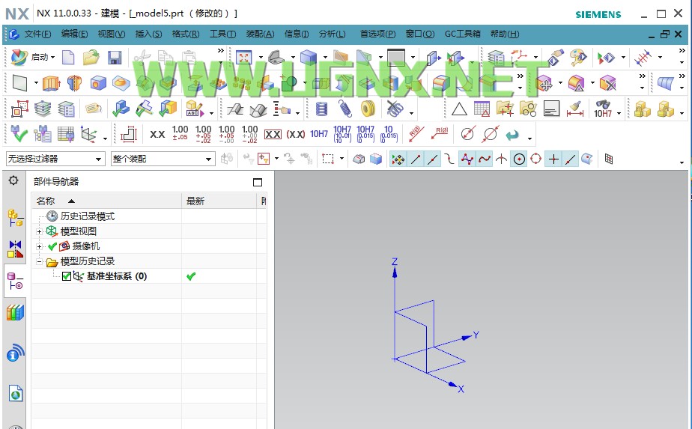Toggle the end point snap icon

[416, 159]
